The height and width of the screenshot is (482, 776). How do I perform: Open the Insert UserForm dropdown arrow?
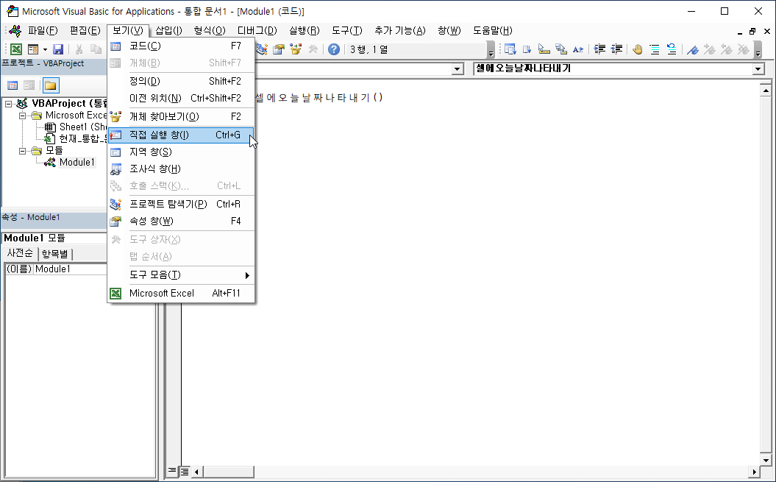pyautogui.click(x=45, y=49)
